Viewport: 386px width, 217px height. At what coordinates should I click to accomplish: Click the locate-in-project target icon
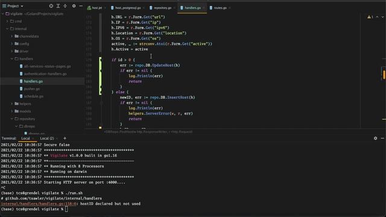tap(51, 6)
